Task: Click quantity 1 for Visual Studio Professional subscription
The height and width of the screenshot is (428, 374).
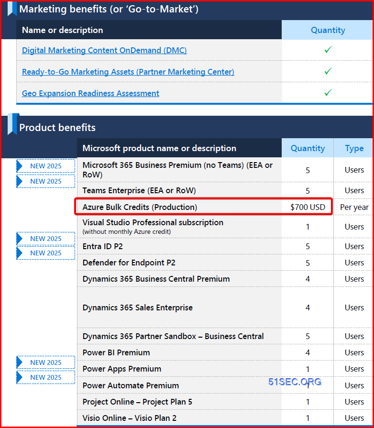Action: pos(308,227)
